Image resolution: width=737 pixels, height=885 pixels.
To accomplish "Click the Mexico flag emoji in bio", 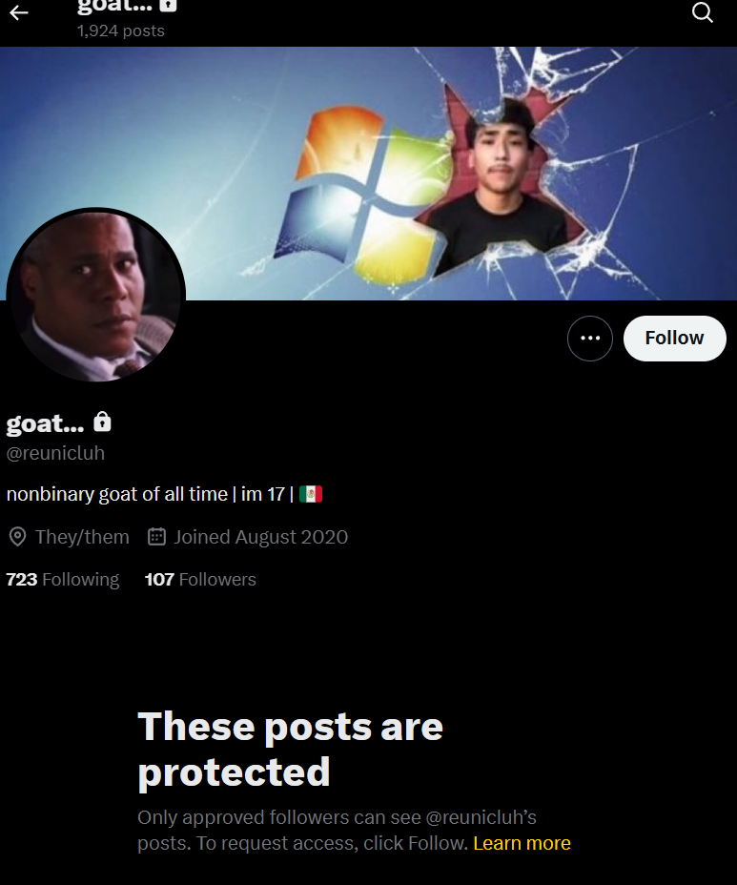I will 311,494.
